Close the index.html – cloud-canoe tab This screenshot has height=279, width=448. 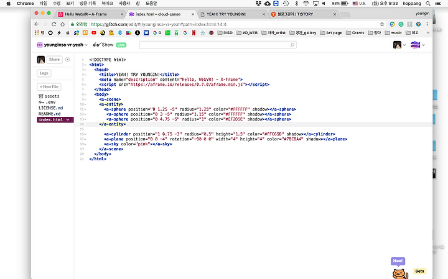(x=193, y=14)
